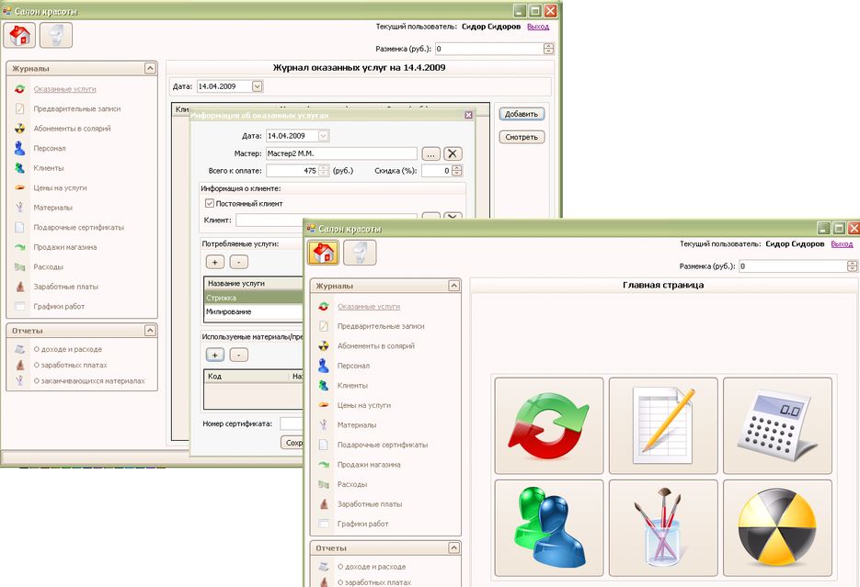Image resolution: width=860 pixels, height=587 pixels.
Task: Click the Разменка (руб.) field in front window
Action: 793,266
